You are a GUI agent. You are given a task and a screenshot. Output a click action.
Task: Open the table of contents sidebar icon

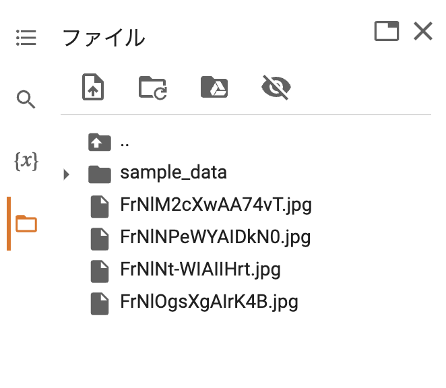pos(26,38)
